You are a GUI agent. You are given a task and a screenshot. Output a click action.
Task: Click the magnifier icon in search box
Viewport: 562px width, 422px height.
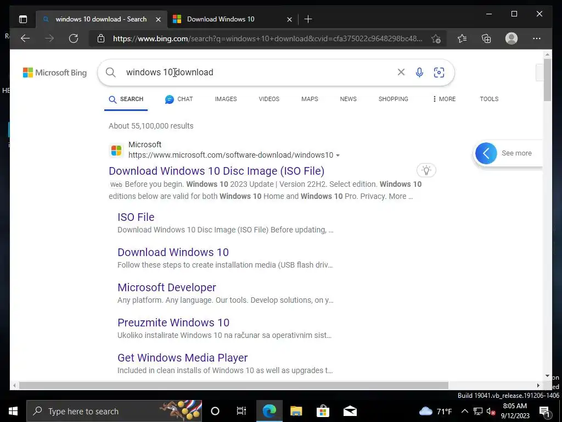coord(111,73)
